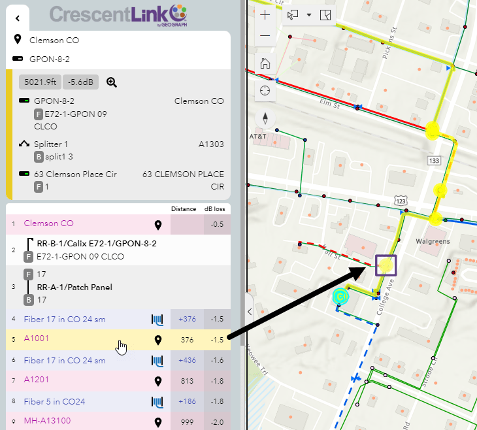
Task: Open the Clemson CO link in row 1
Action: [48, 223]
